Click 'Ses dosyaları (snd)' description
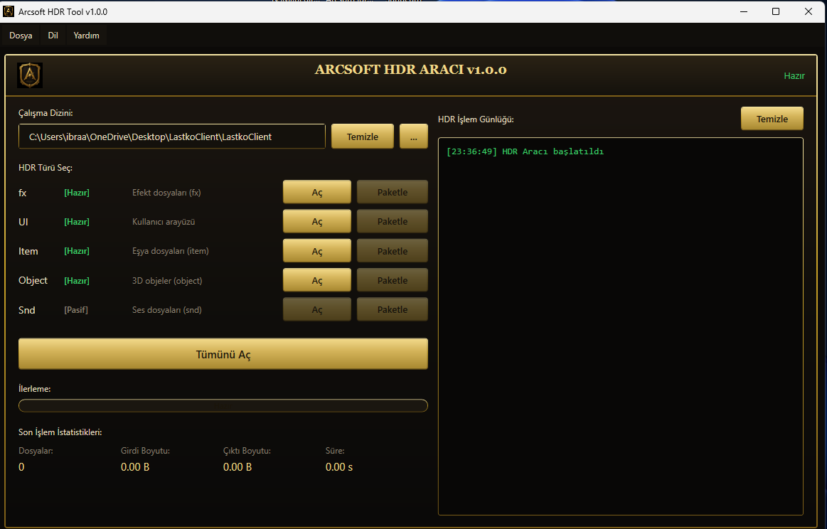The width and height of the screenshot is (827, 529). pos(166,309)
